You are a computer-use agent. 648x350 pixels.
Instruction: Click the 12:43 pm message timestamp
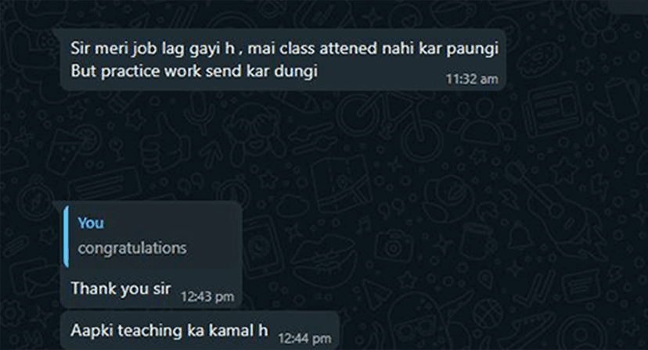207,296
